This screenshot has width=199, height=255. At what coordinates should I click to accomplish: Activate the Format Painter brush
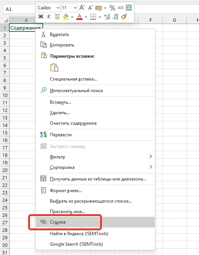coord(124,16)
